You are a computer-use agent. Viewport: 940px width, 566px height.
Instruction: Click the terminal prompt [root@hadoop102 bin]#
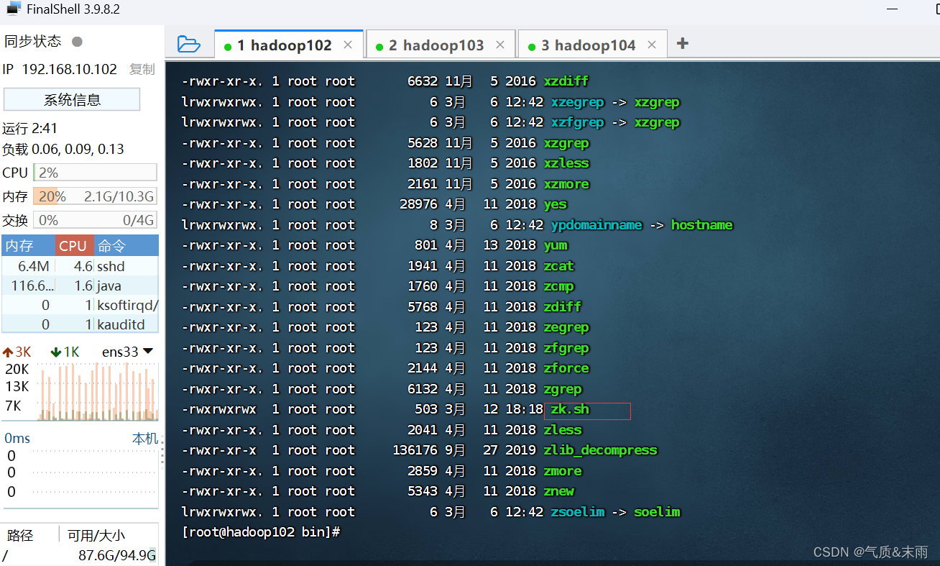point(261,532)
